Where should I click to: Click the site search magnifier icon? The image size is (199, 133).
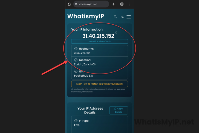(x=115, y=17)
